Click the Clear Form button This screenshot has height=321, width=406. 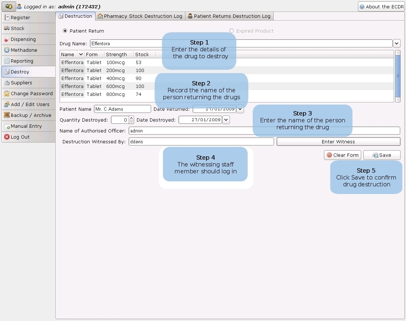[342, 155]
